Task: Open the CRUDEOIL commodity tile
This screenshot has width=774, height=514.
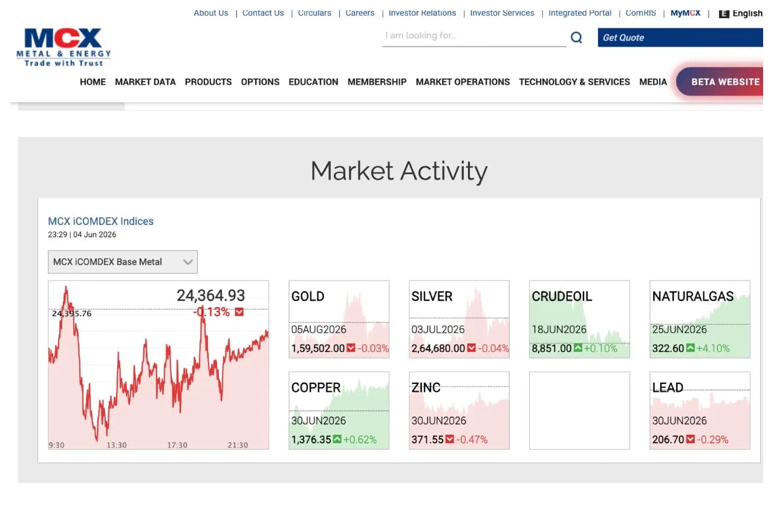Action: 579,319
